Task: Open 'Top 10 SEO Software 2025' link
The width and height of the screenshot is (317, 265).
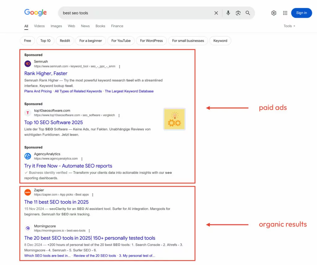Action: pyautogui.click(x=54, y=122)
